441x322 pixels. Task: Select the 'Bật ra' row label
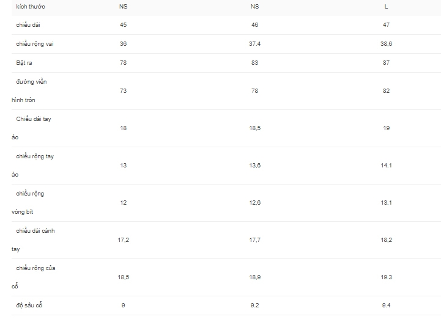tap(24, 63)
